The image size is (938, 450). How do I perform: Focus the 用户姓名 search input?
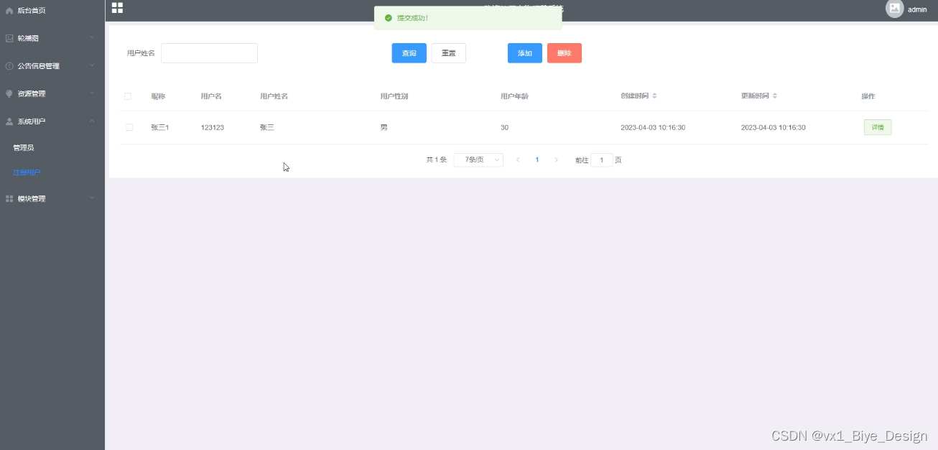(x=209, y=53)
